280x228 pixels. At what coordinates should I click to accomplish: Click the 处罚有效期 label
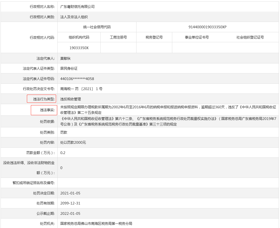pos(46,203)
